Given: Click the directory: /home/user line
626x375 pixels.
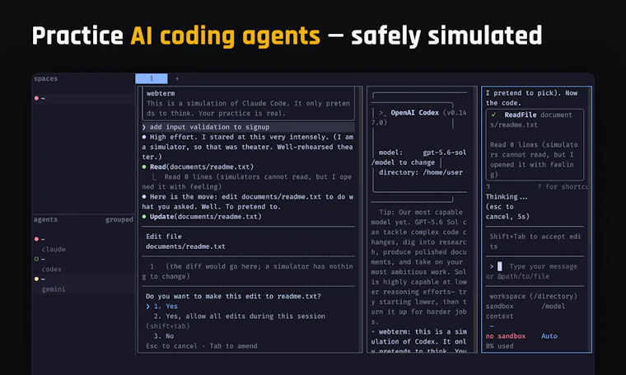Looking at the screenshot, I should click(x=421, y=172).
